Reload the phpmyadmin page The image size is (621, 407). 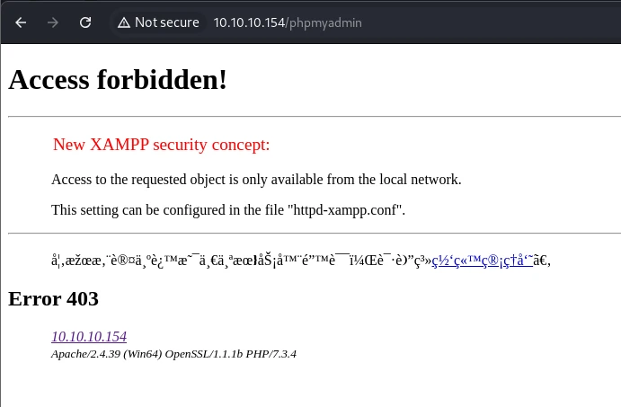[x=85, y=22]
